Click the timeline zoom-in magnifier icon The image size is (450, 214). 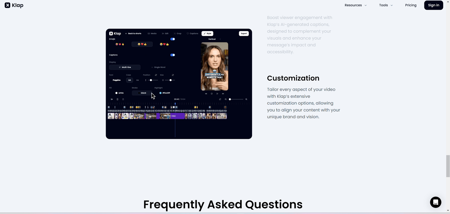tap(246, 99)
